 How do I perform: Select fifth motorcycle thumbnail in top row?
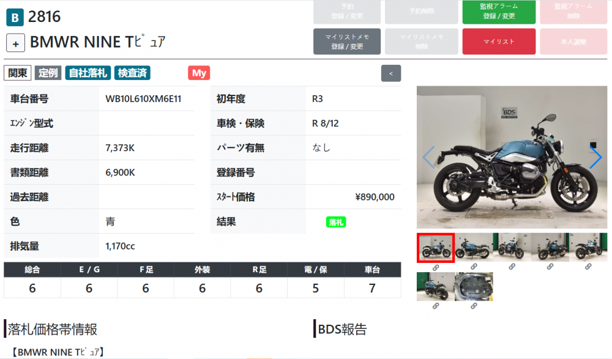point(588,248)
